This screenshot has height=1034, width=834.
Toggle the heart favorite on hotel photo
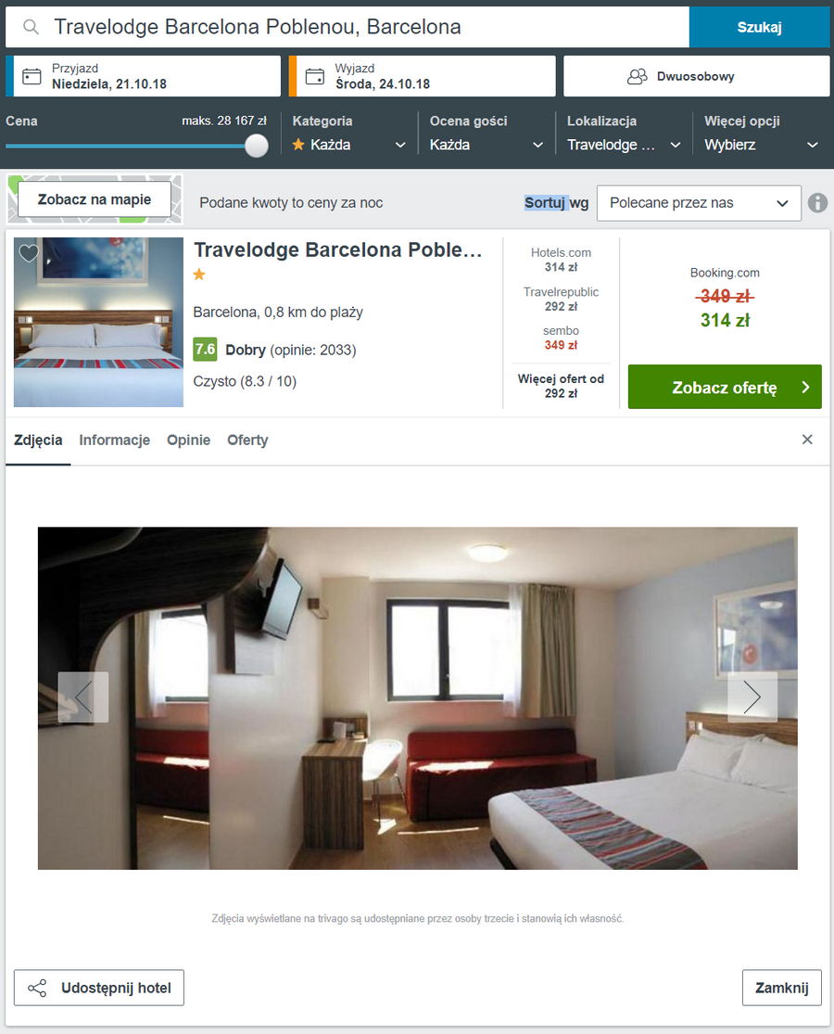point(29,252)
